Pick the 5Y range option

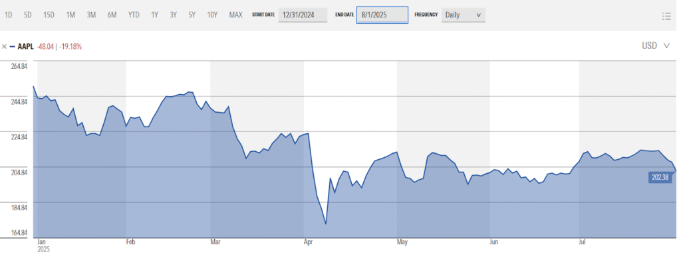(192, 15)
